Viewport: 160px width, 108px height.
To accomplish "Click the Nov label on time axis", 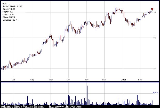I will [x=86, y=80].
